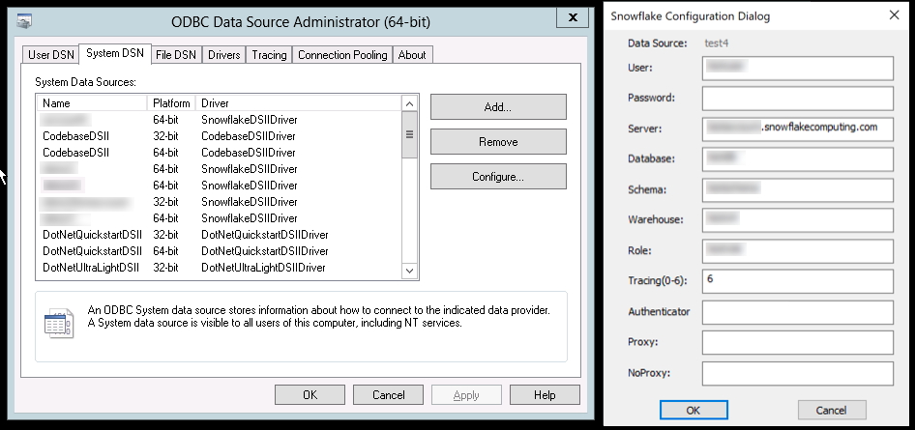Click the data source info icon
Viewport: 915px width, 430px height.
pos(59,323)
